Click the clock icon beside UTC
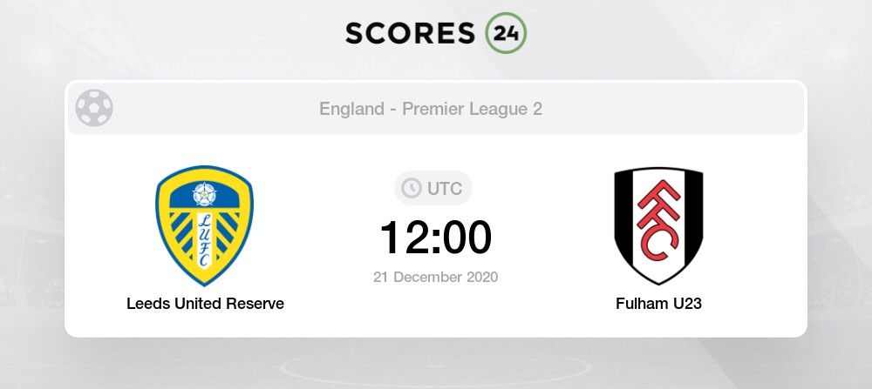The height and width of the screenshot is (389, 872). click(x=412, y=188)
